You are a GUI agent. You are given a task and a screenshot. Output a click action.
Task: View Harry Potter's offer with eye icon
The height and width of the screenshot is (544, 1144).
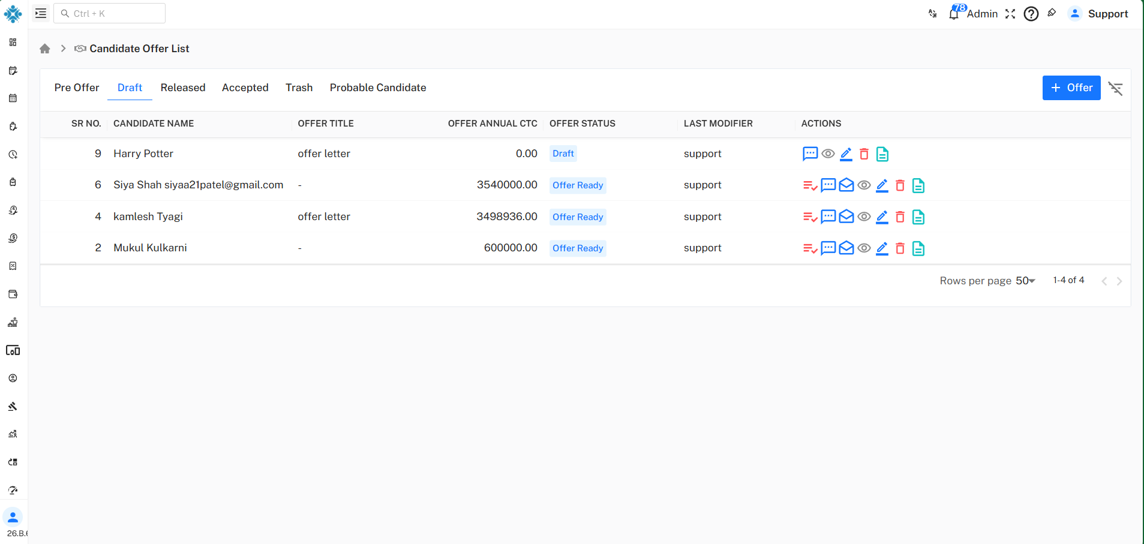coord(828,154)
